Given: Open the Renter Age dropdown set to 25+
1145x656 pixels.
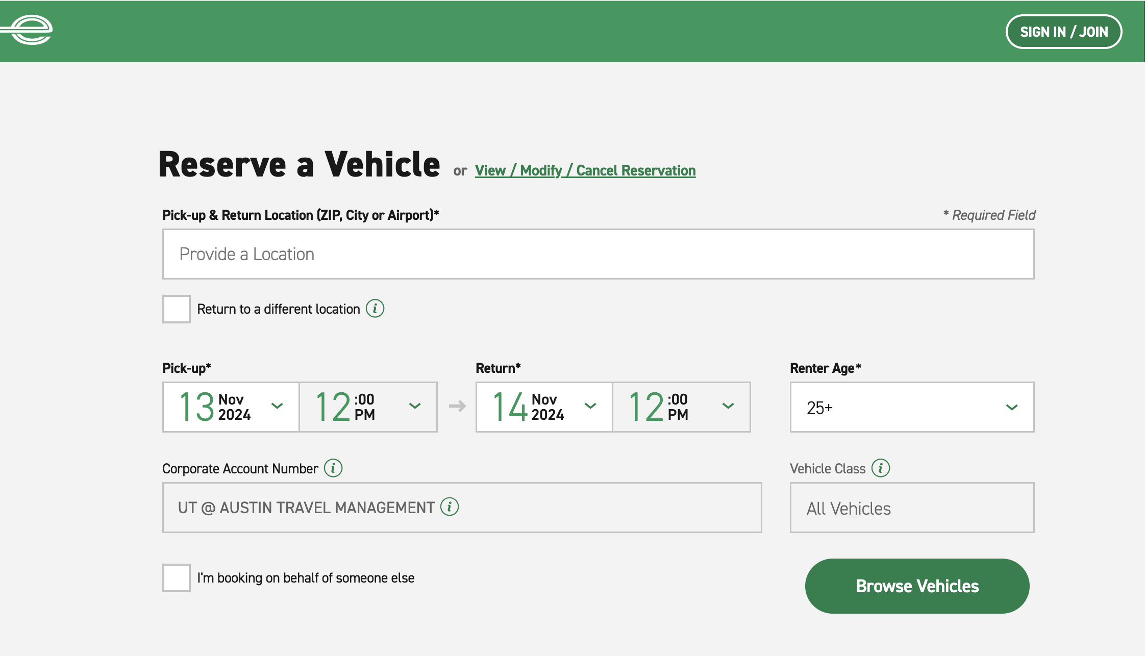Looking at the screenshot, I should (x=911, y=407).
